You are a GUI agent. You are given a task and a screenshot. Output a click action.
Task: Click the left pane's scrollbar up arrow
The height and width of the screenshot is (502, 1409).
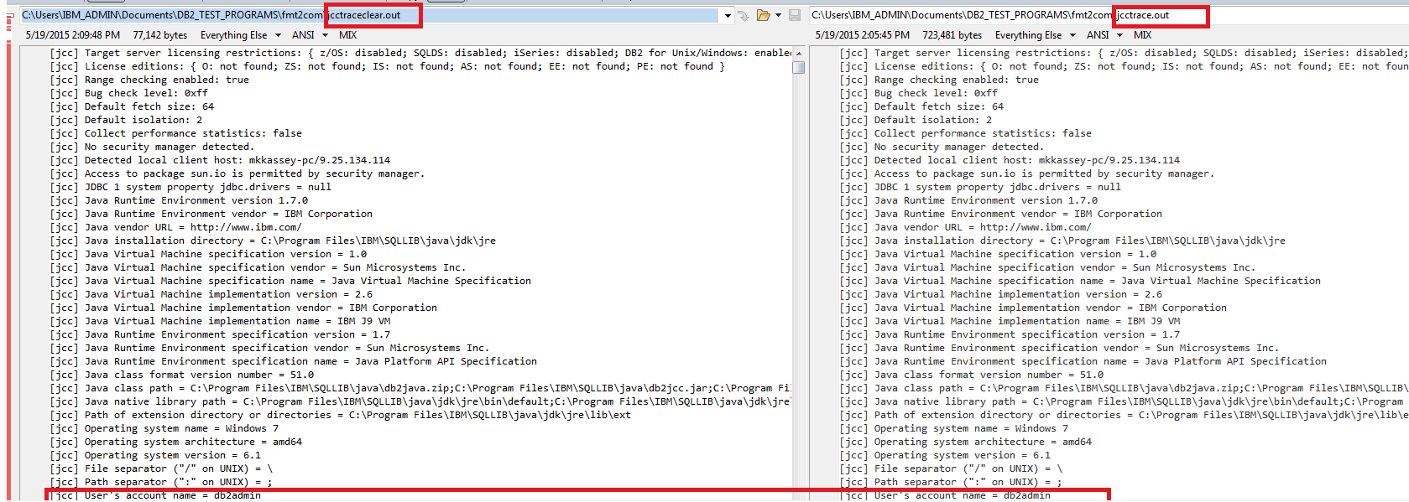click(x=798, y=53)
